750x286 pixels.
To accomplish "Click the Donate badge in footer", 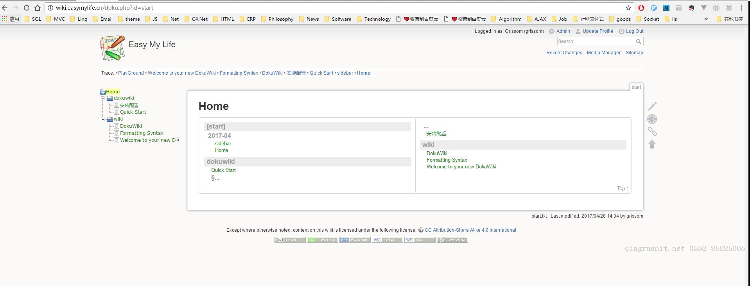I will 323,240.
